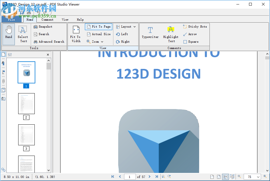Expand the Zoom options dropdown
Viewport: 270px width, 181px height.
(95, 41)
